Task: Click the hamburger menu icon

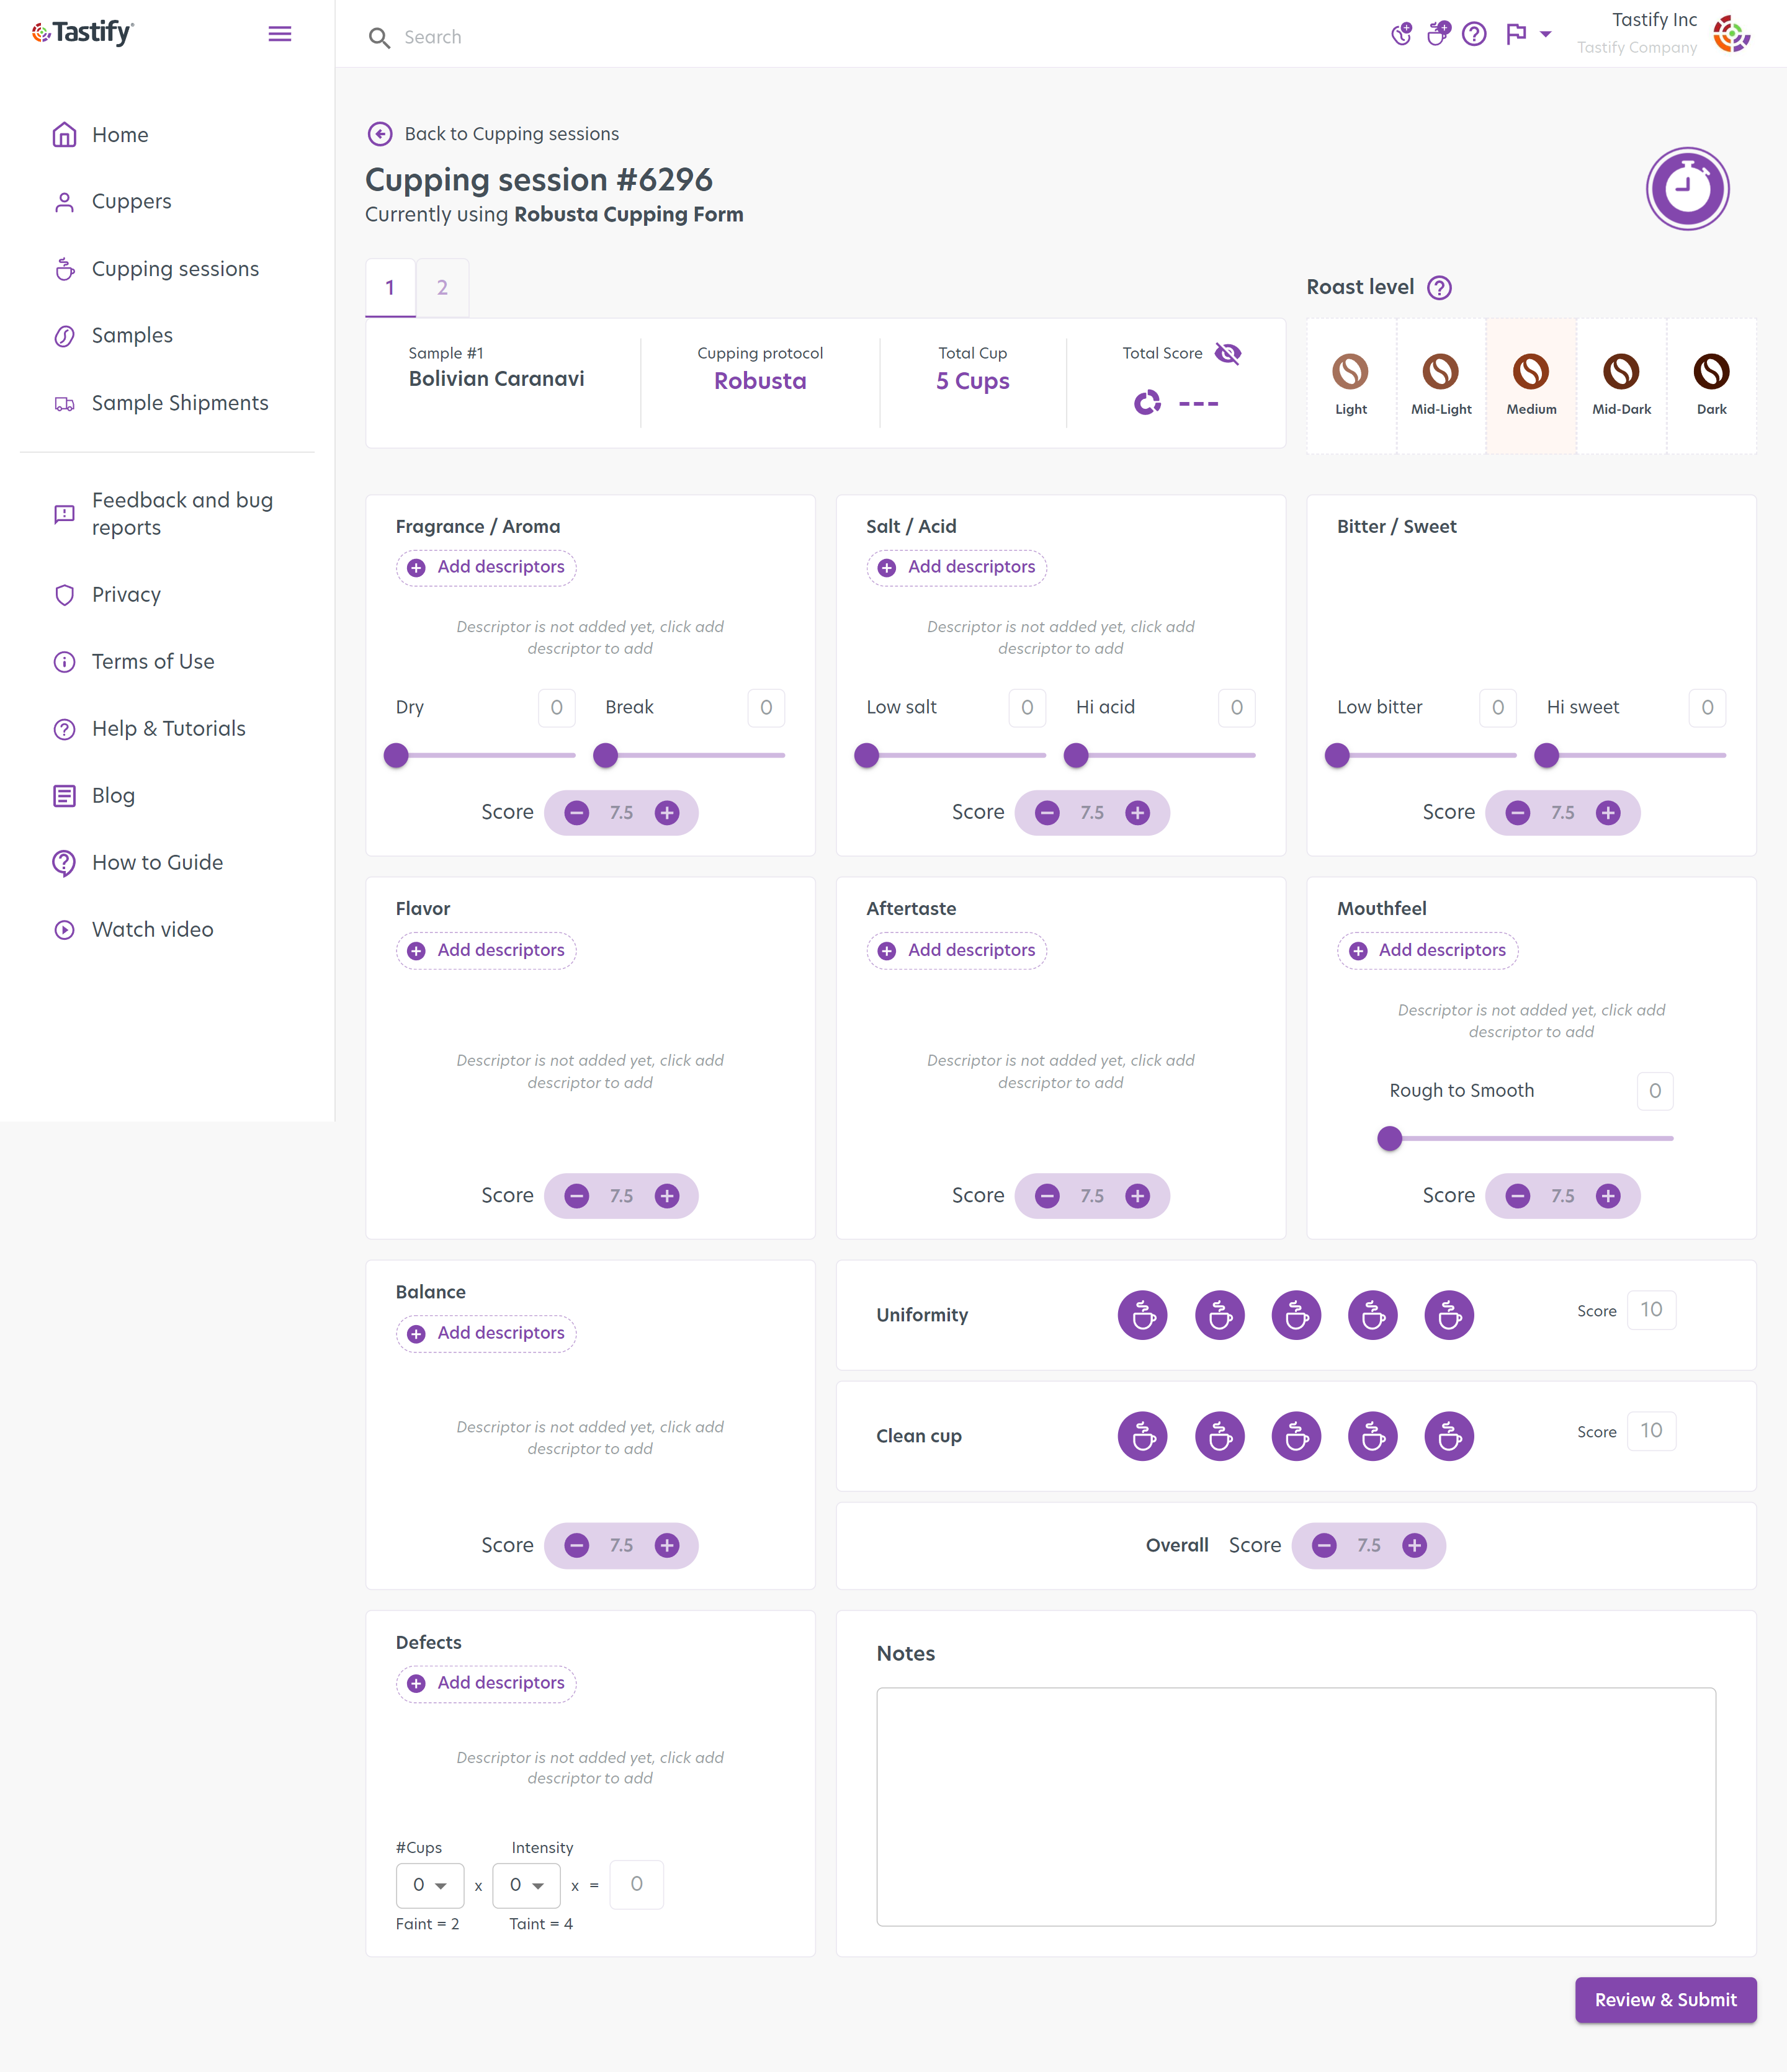Action: [x=280, y=34]
